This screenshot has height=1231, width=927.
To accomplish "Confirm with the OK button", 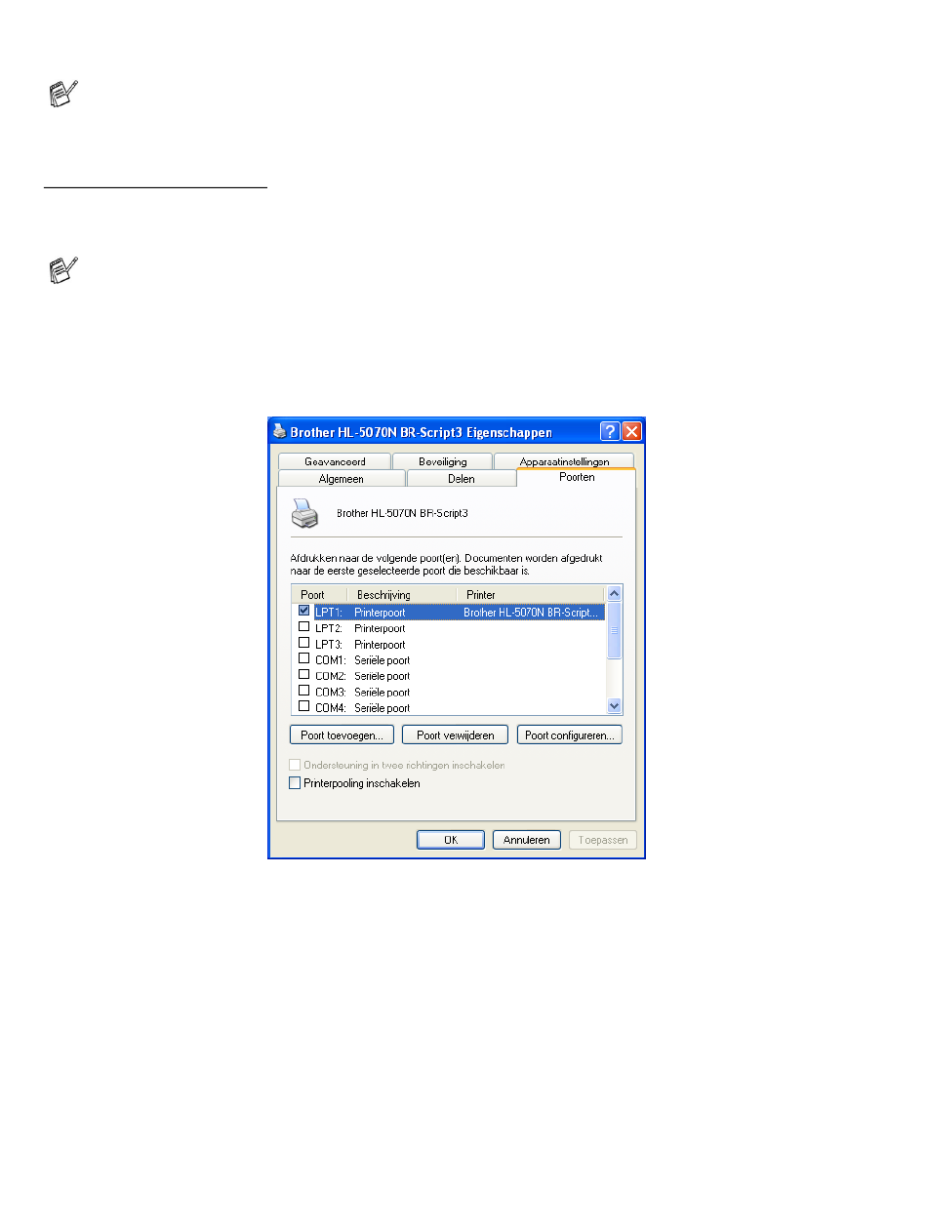I will tap(451, 840).
